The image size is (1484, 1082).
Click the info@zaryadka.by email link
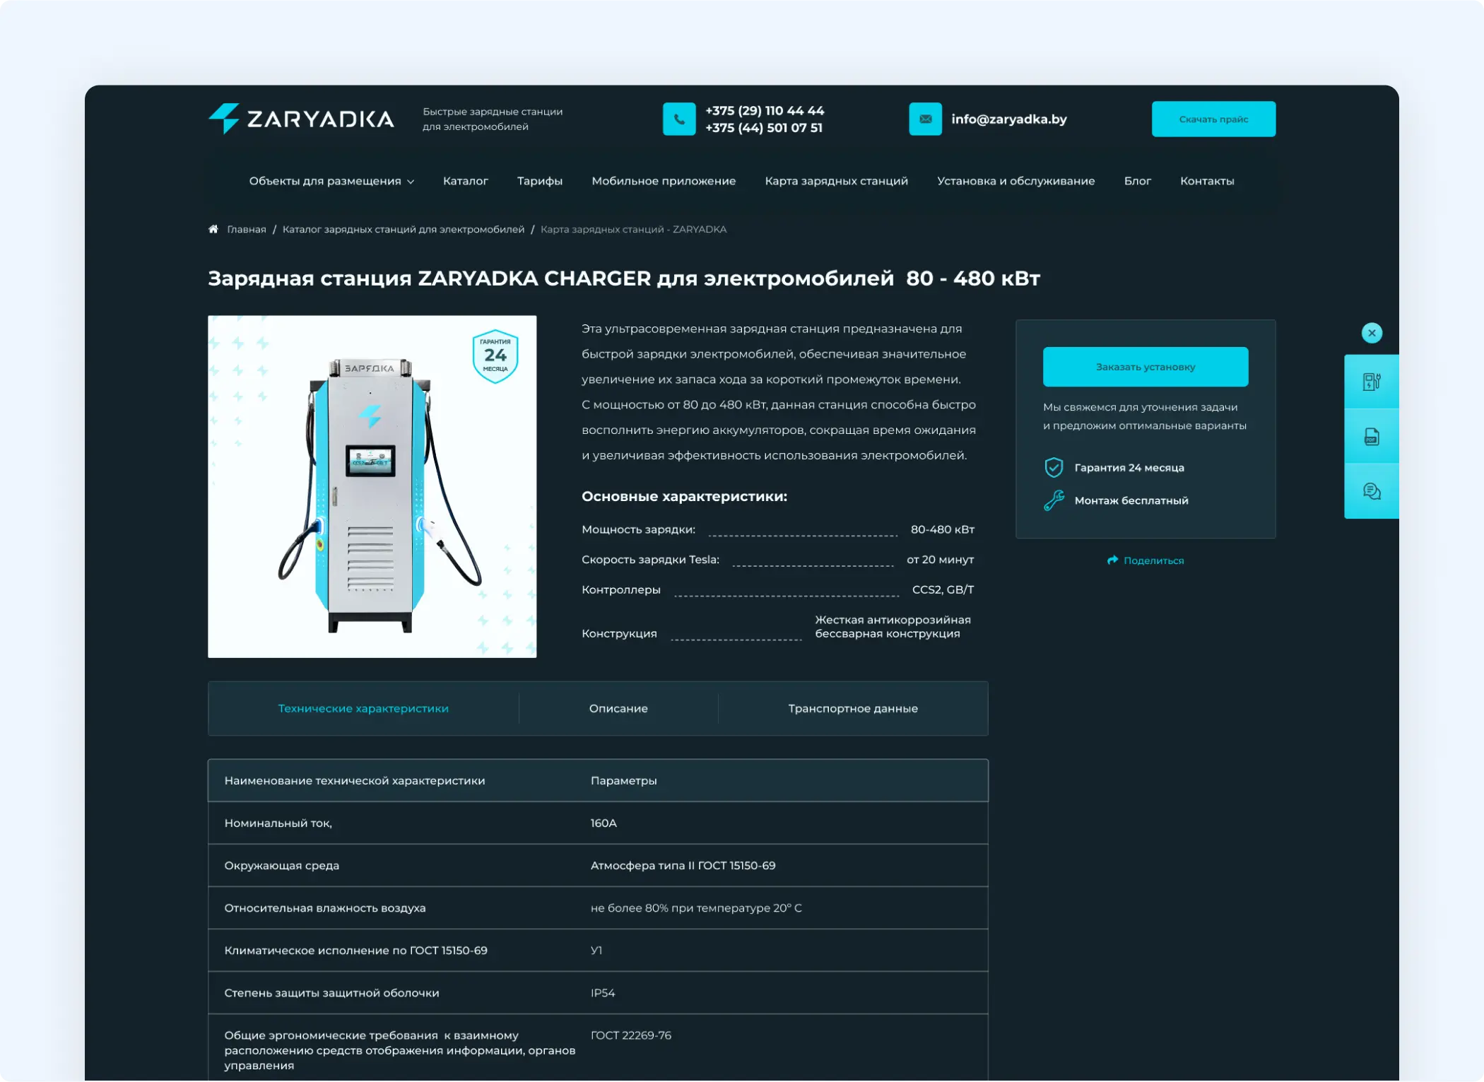1008,119
